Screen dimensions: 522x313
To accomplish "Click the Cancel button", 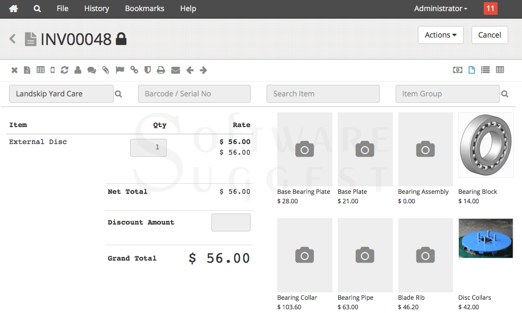I will (489, 35).
